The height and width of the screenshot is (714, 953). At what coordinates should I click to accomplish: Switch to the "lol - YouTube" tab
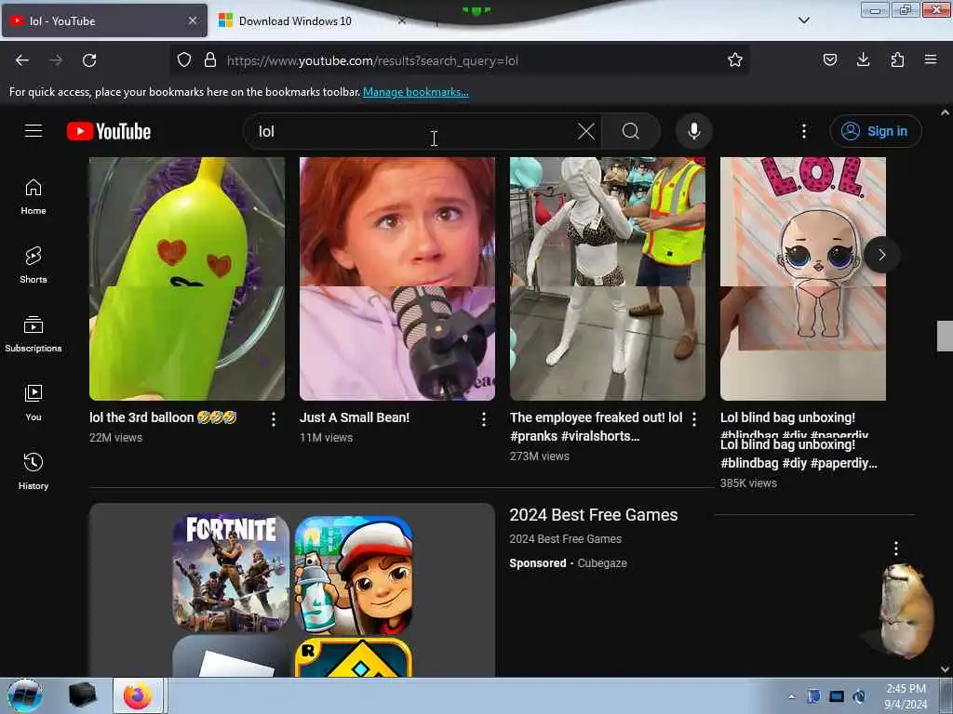click(104, 21)
